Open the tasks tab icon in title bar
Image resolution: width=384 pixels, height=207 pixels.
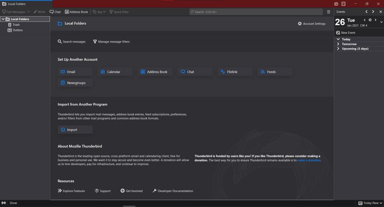[x=343, y=4]
